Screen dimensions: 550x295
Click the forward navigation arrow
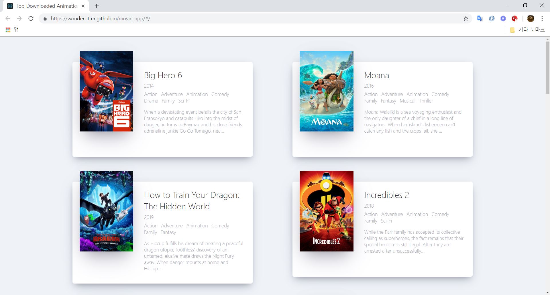pos(19,18)
